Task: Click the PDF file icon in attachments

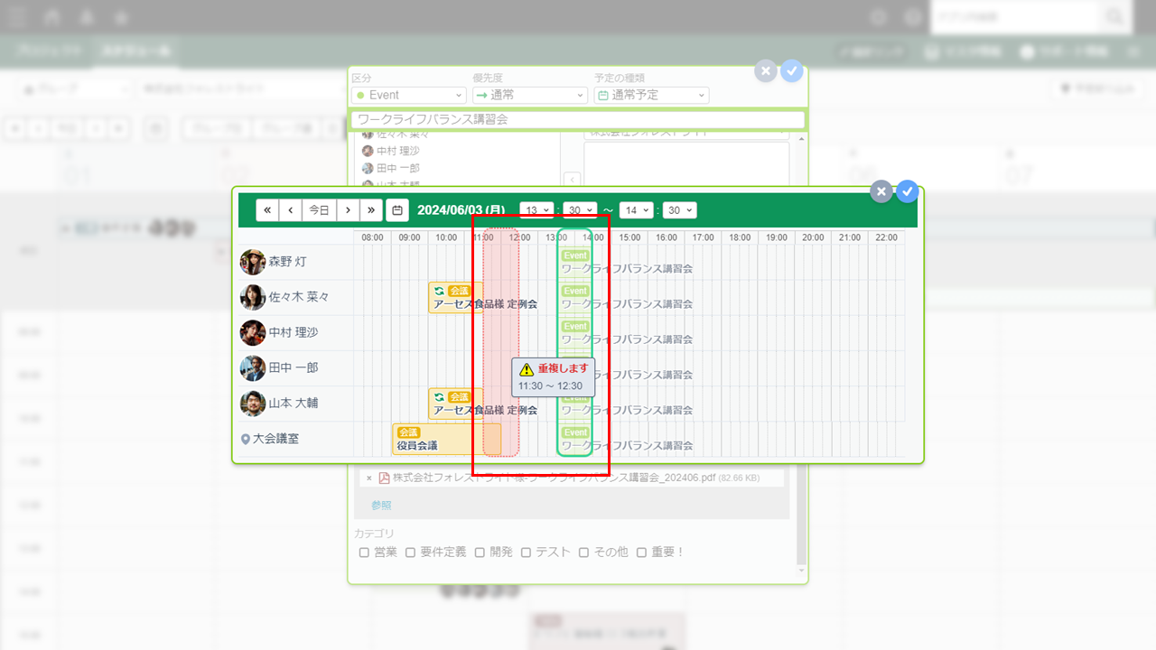Action: [384, 478]
